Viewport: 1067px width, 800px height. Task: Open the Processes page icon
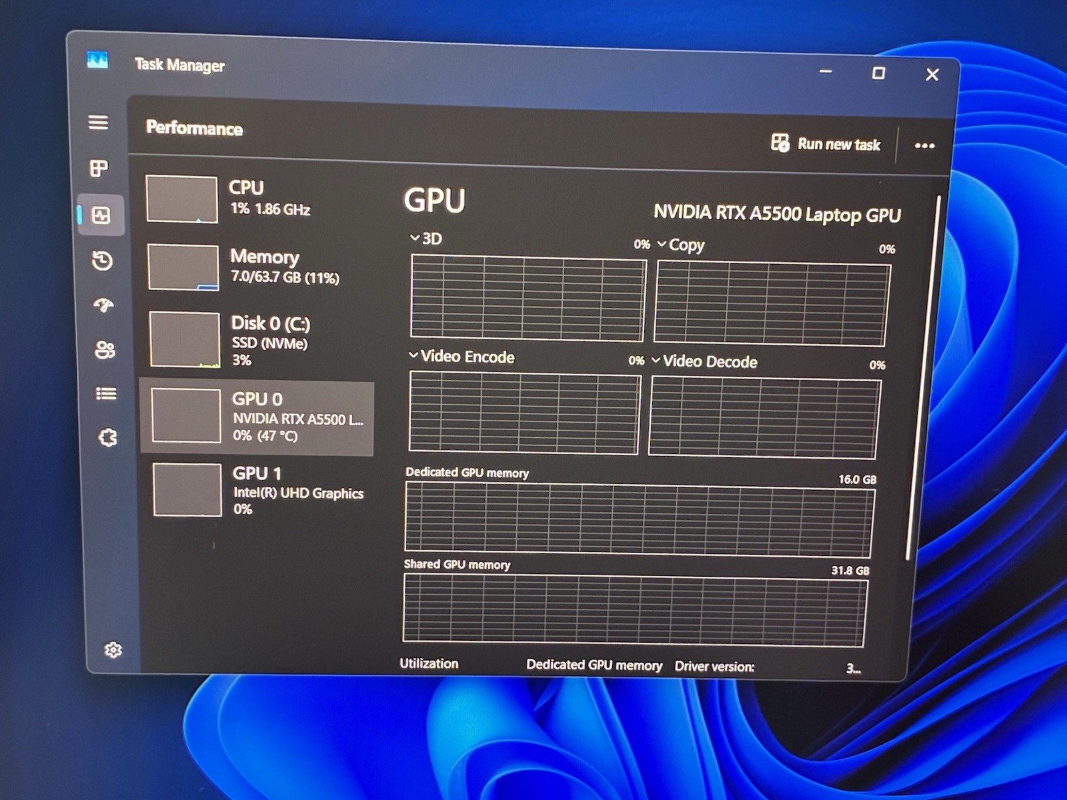[x=99, y=168]
